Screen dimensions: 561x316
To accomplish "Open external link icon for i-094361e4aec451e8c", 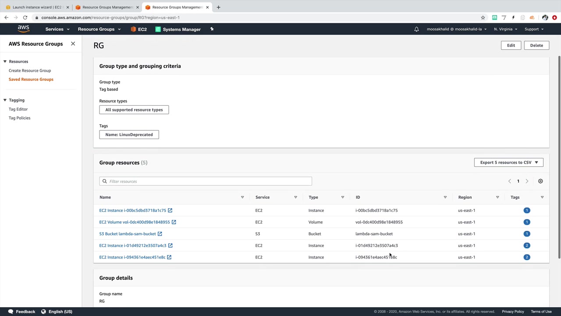I will pyautogui.click(x=169, y=257).
